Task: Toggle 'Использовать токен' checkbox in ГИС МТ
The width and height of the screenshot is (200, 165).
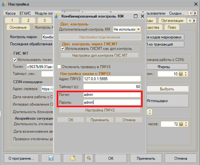Action: click(x=15, y=60)
